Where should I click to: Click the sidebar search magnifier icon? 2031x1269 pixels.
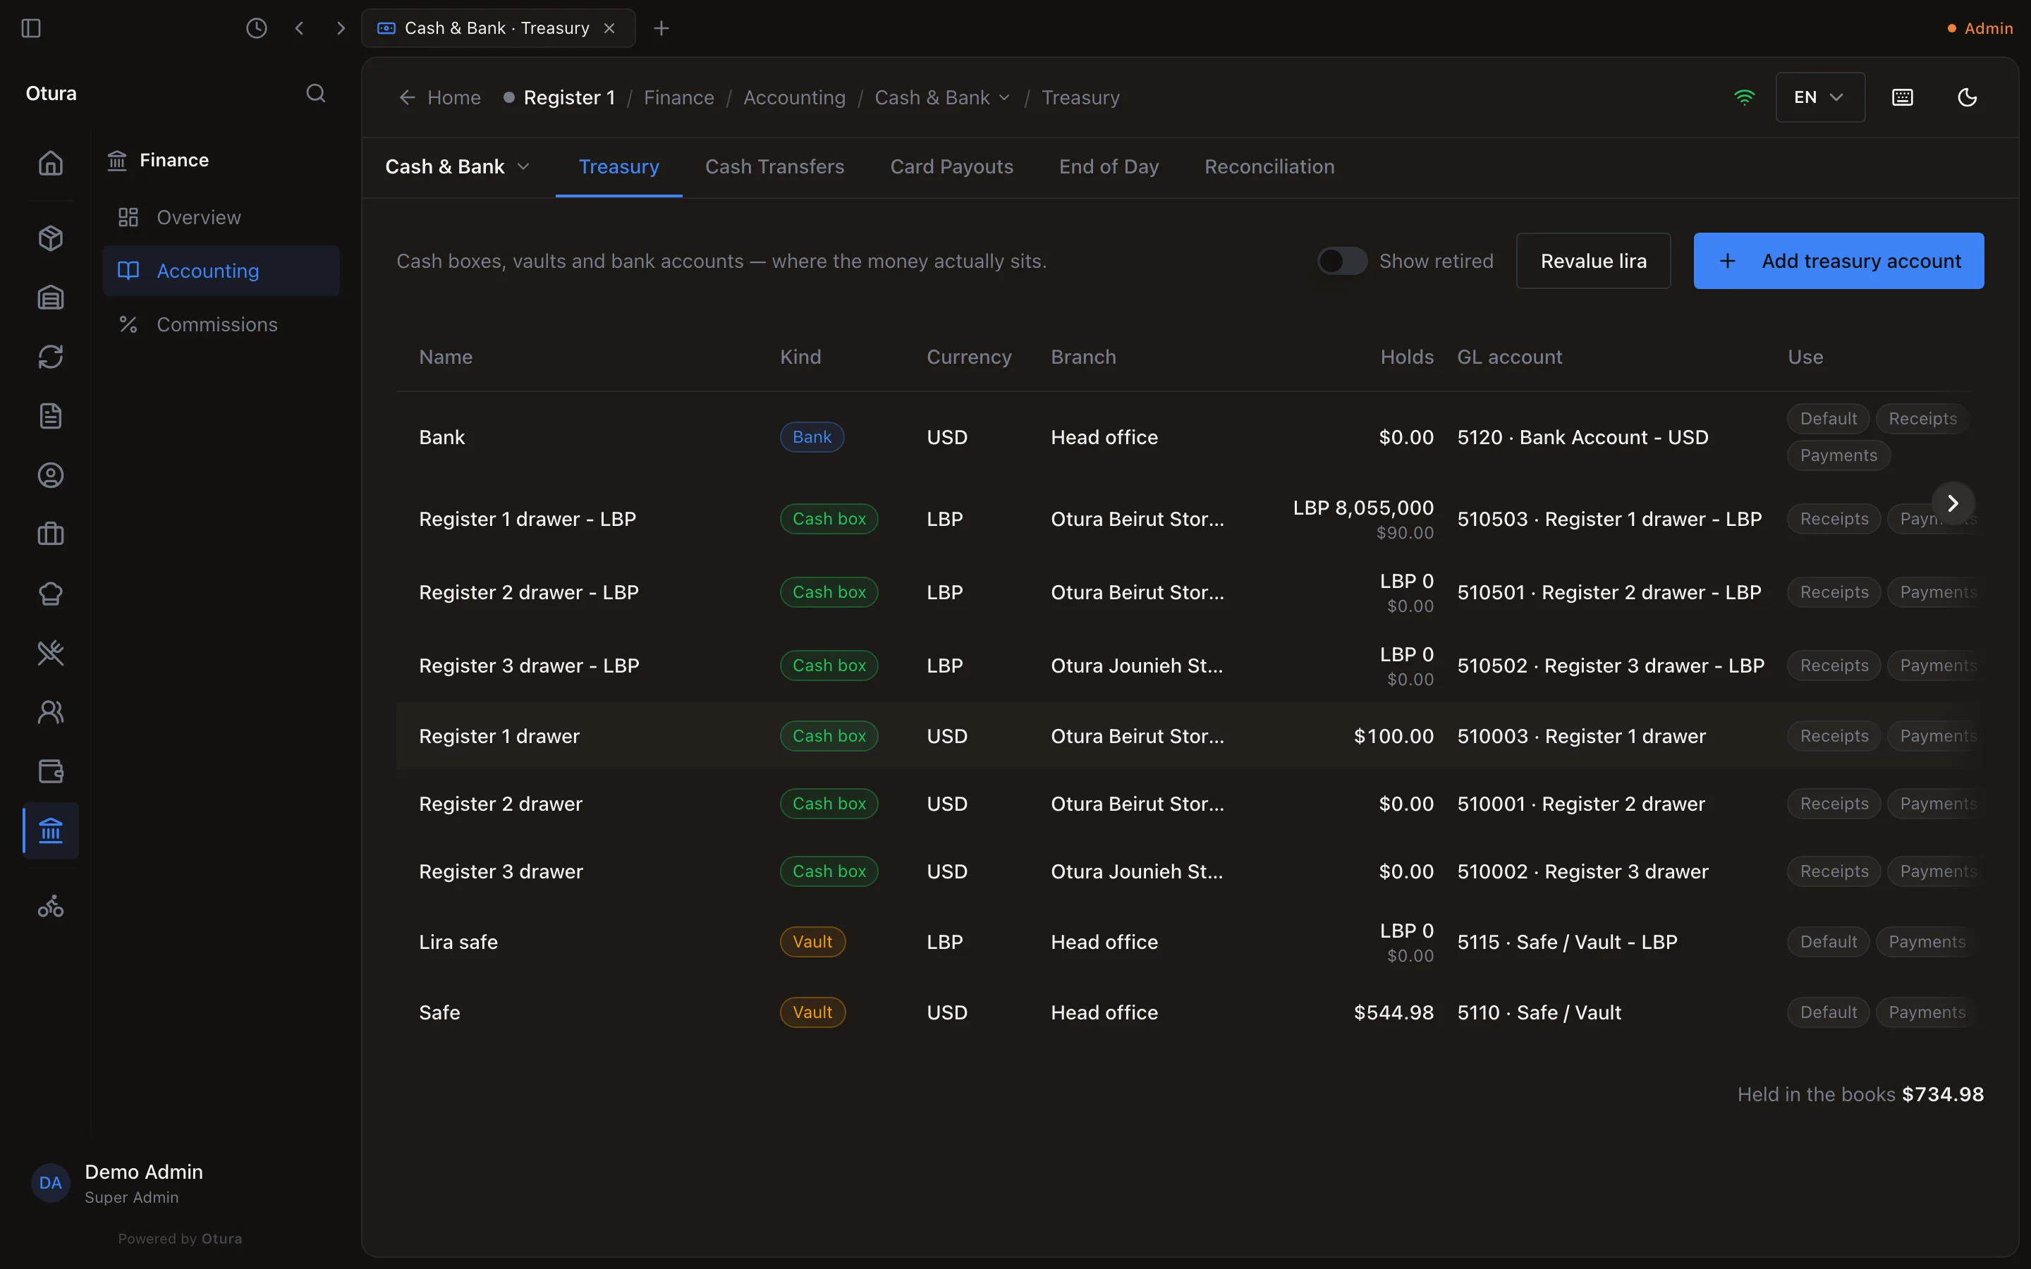[x=315, y=93]
